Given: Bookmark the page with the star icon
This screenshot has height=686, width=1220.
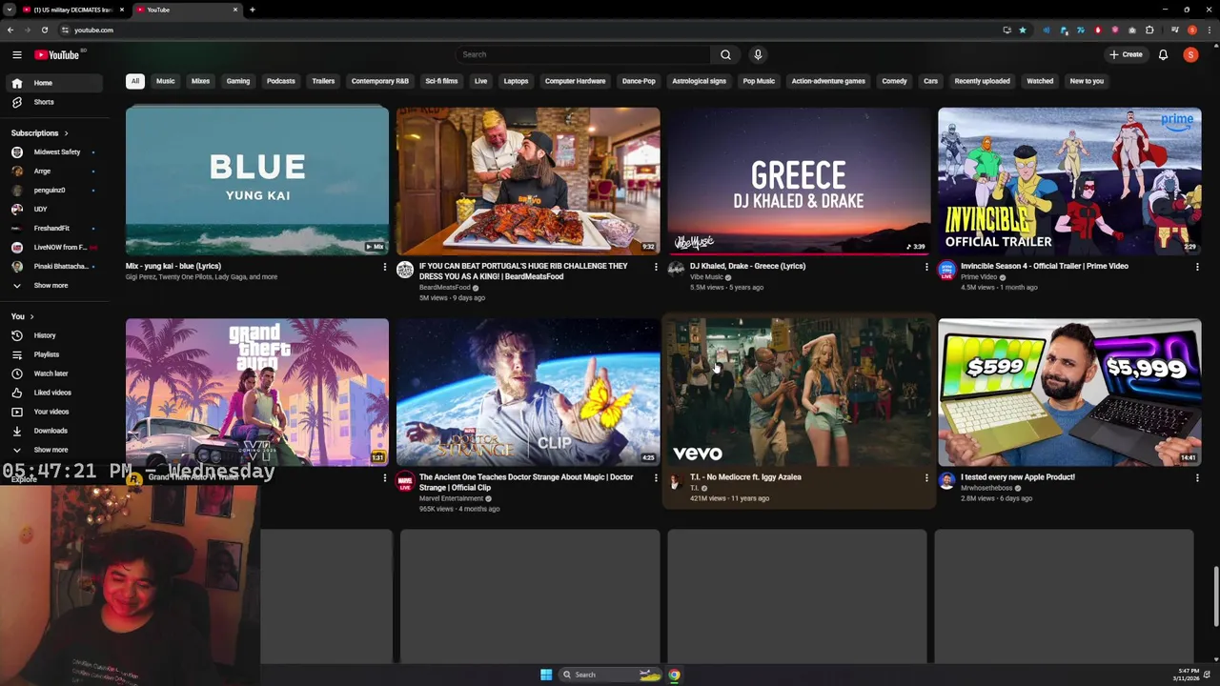Looking at the screenshot, I should (1023, 30).
